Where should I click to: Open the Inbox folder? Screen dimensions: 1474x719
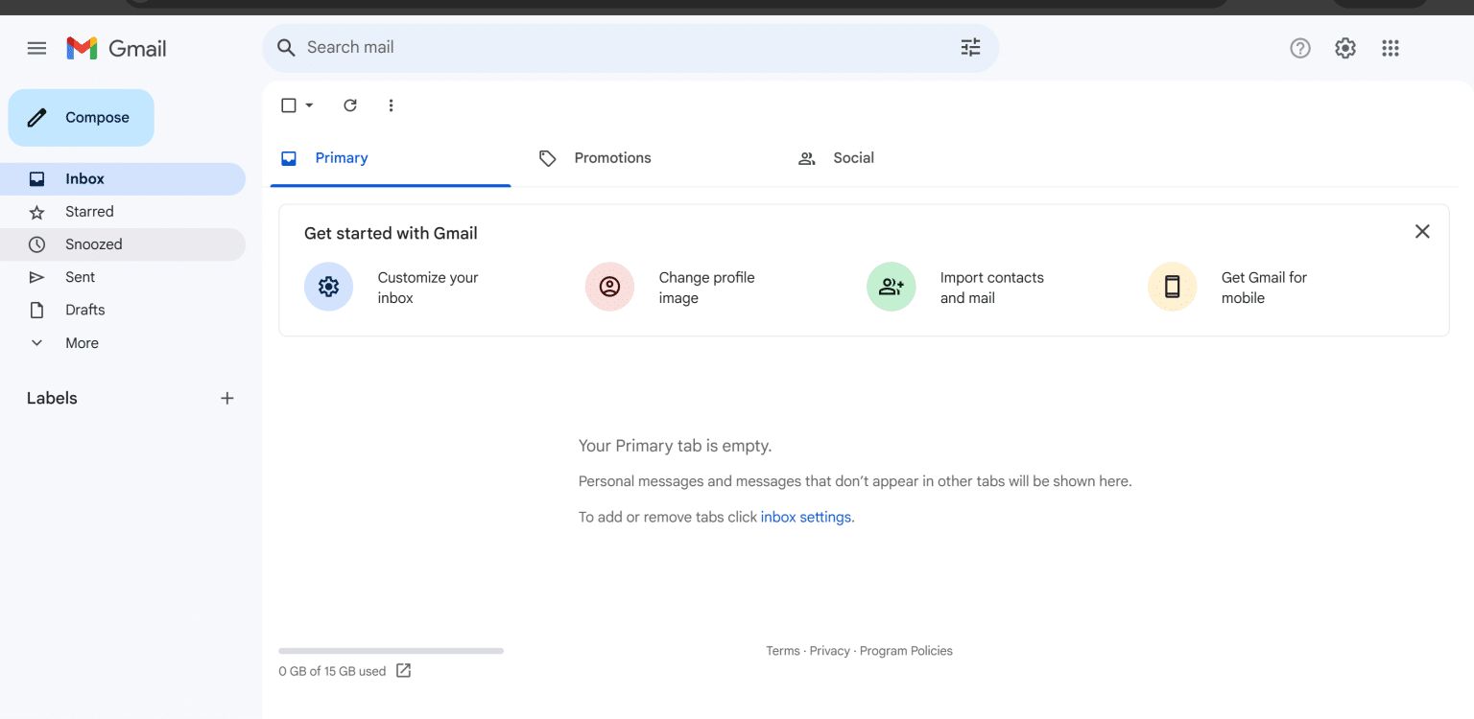point(123,179)
